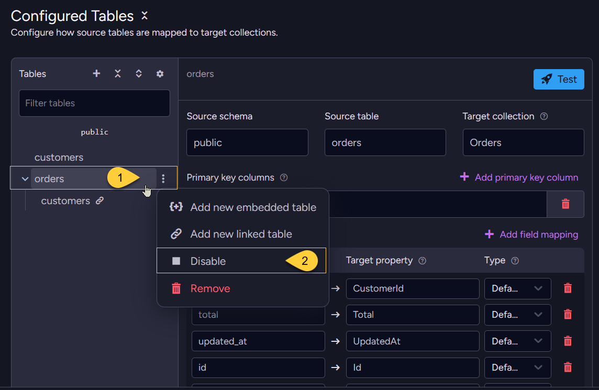
Task: Delete the Id field mapping
Action: [568, 367]
